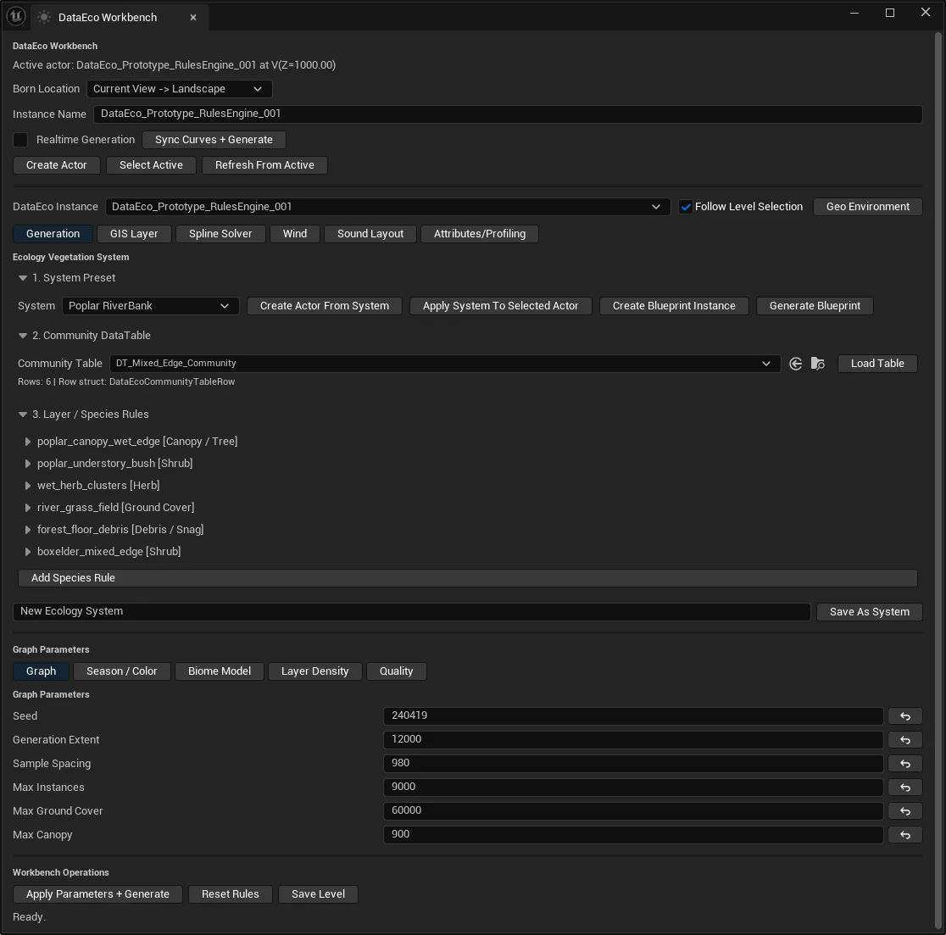This screenshot has width=946, height=935.
Task: Click the Create Actor button
Action: [57, 165]
